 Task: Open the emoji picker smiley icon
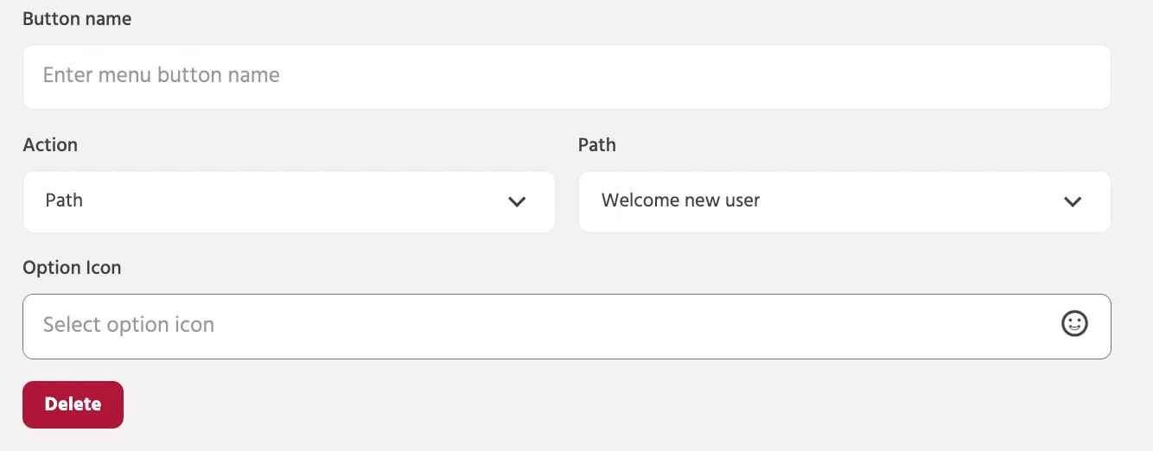click(1074, 324)
